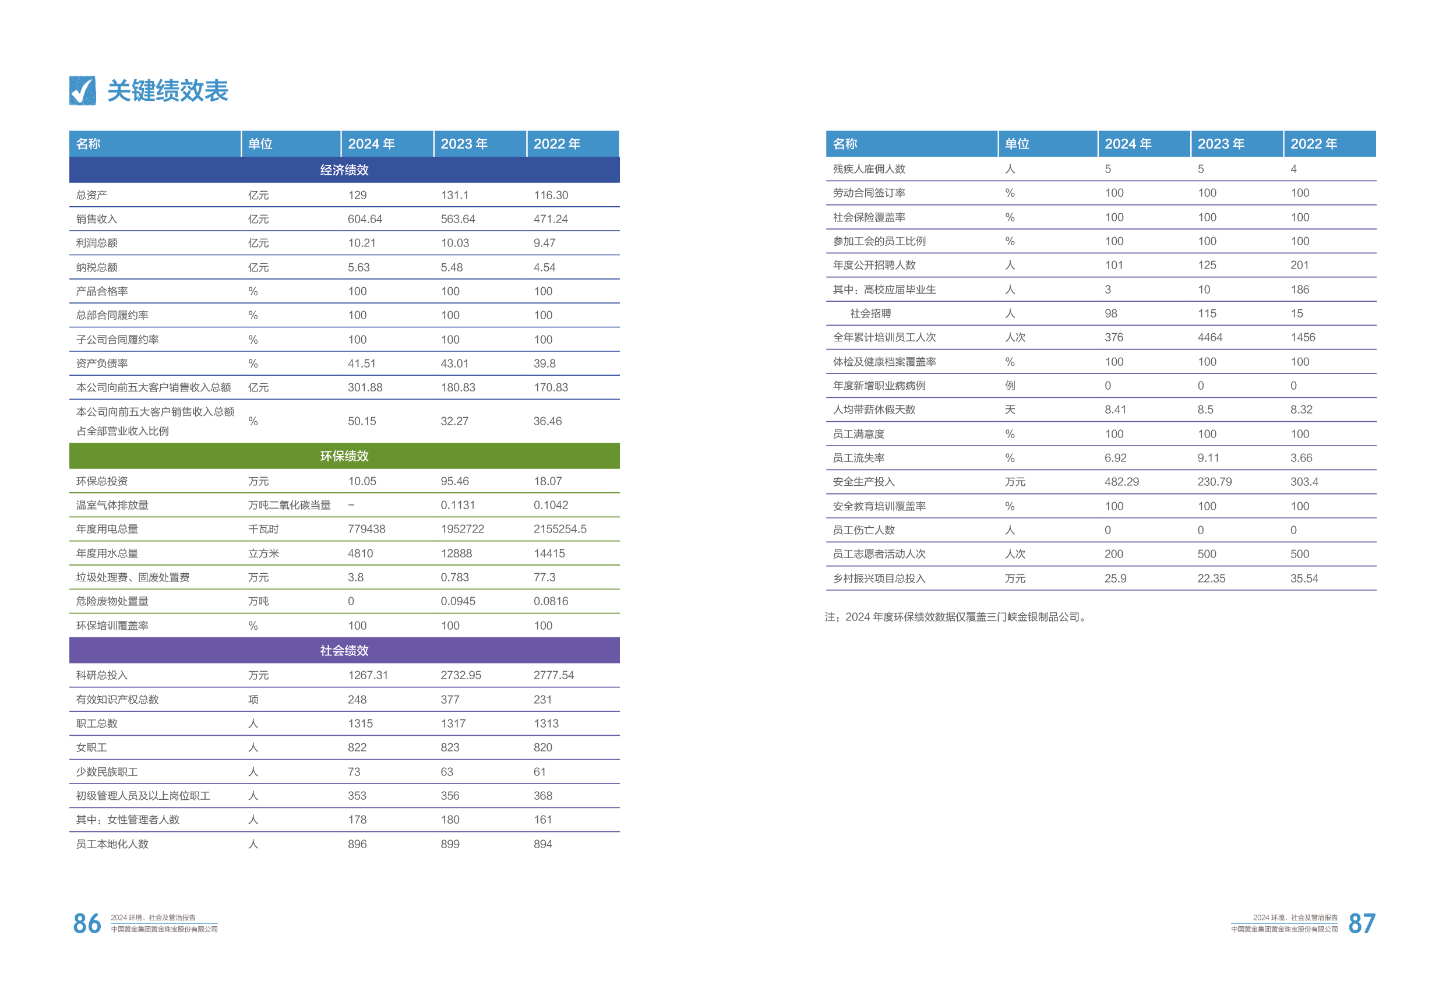Viewport: 1446px width, 981px height.
Task: Click the 年度用电总量 2022 value 2155254.5
Action: 559,529
